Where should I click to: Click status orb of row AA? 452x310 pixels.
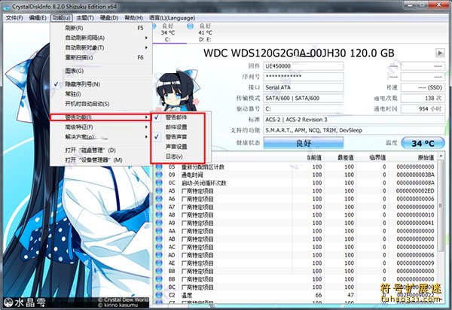(159, 231)
